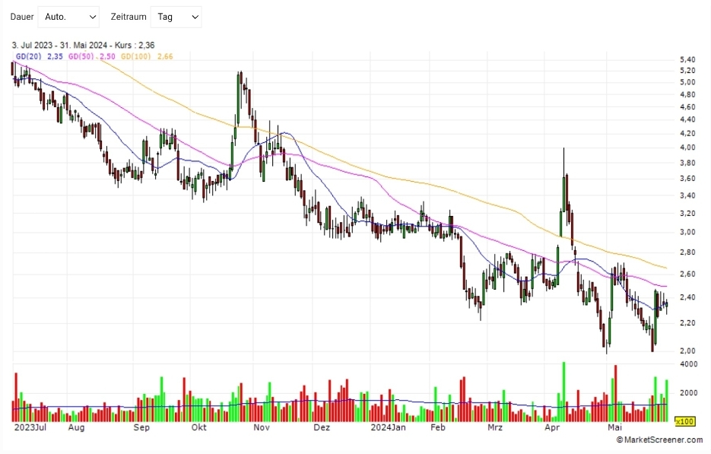Select the 2024Jan axis label
Image resolution: width=711 pixels, height=454 pixels.
coord(387,428)
